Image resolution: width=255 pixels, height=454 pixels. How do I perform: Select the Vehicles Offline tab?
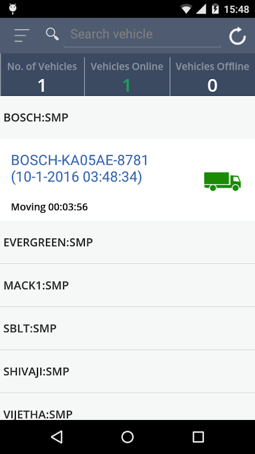(x=212, y=77)
